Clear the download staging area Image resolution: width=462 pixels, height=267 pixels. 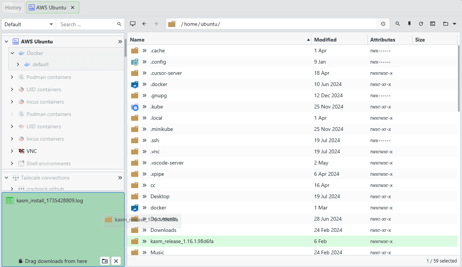[116, 261]
